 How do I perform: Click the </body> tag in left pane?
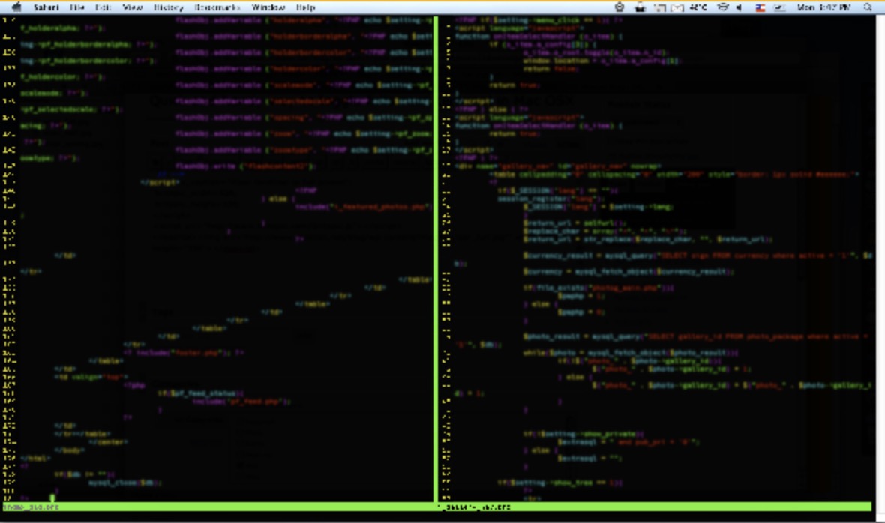point(70,450)
